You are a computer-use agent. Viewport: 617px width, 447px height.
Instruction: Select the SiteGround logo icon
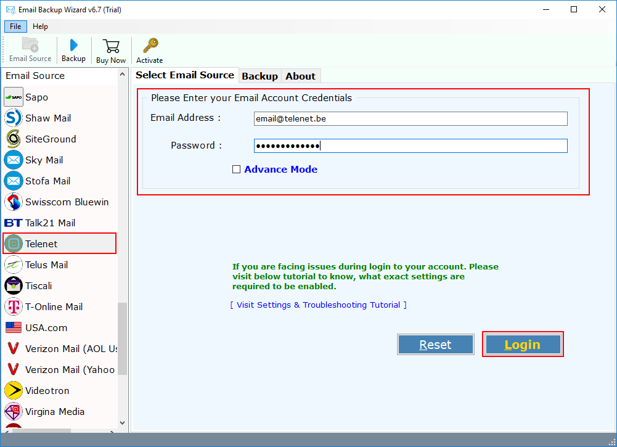[14, 139]
